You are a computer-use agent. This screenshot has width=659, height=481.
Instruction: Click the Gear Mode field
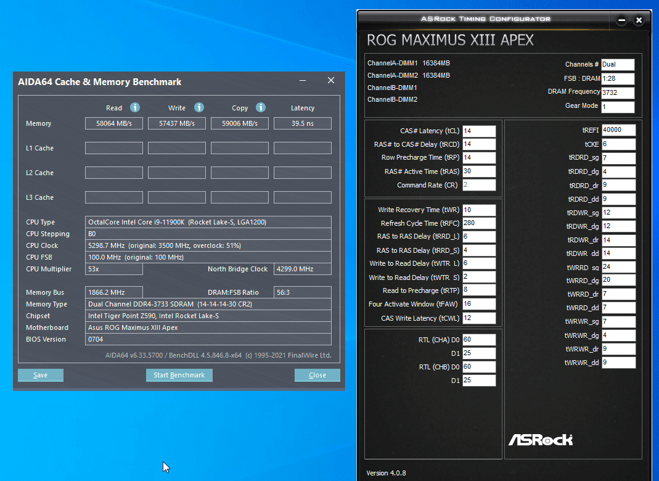coord(618,107)
